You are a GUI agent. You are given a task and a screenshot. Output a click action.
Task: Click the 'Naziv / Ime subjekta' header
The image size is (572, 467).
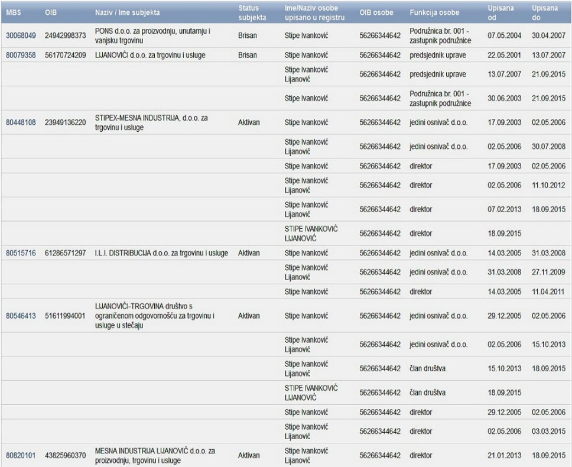pos(127,12)
